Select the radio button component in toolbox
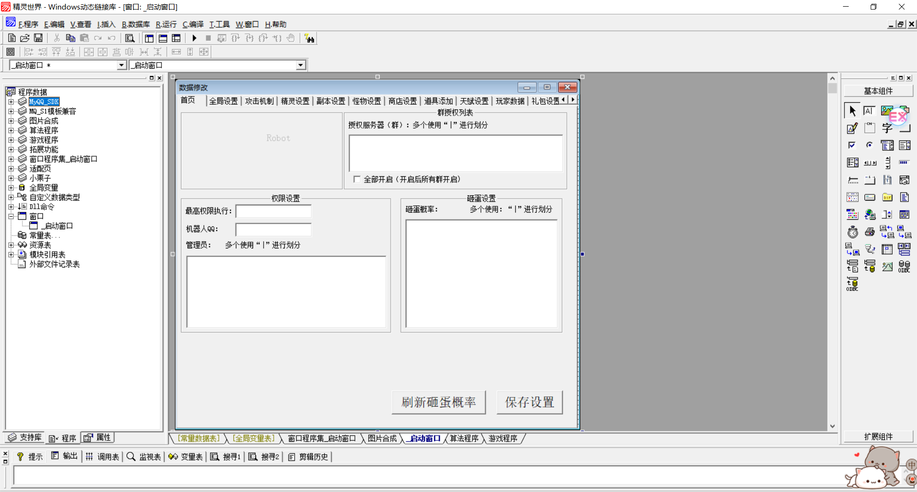The height and width of the screenshot is (492, 917). click(x=870, y=145)
